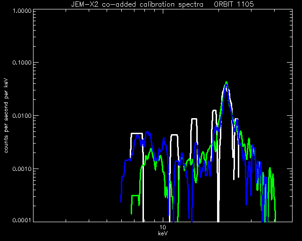Click the 0.0001 y-axis tick label
The height and width of the screenshot is (241, 302).
point(22,220)
